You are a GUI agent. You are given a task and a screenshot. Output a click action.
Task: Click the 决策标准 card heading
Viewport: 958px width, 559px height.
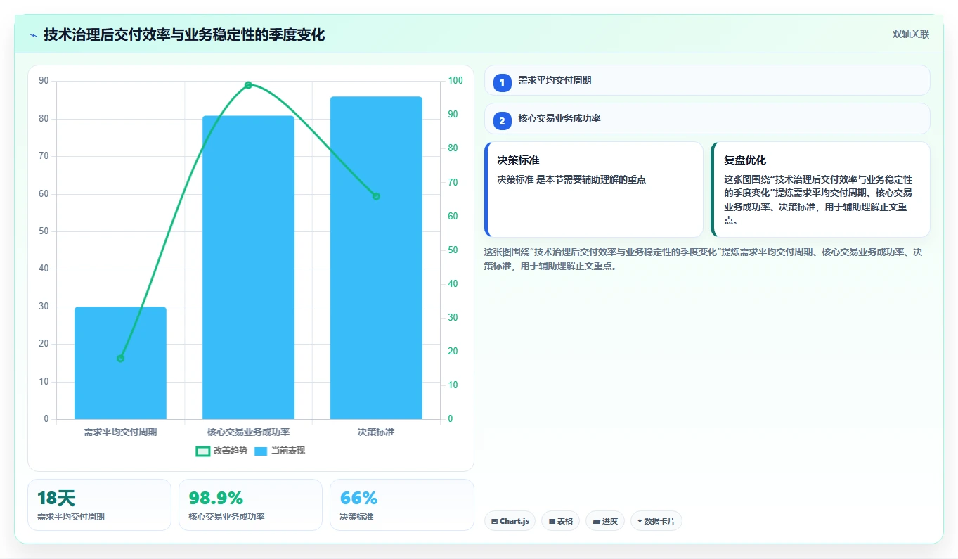pyautogui.click(x=518, y=160)
